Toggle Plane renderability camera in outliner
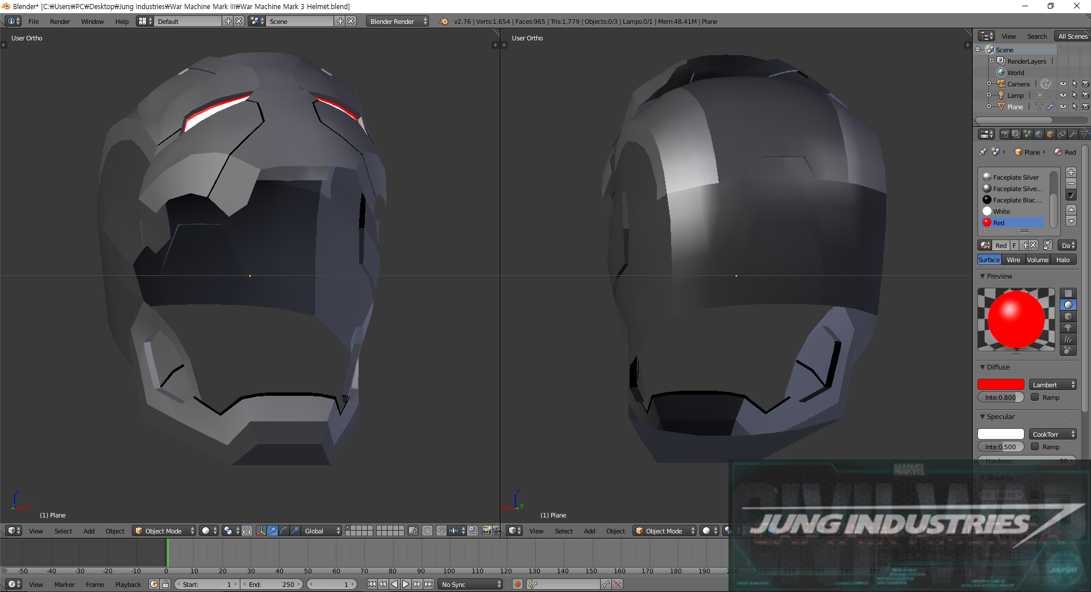 pos(1085,106)
